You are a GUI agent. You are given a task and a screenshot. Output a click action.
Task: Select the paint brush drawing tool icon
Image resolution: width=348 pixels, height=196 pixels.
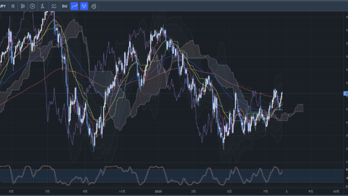94,6
